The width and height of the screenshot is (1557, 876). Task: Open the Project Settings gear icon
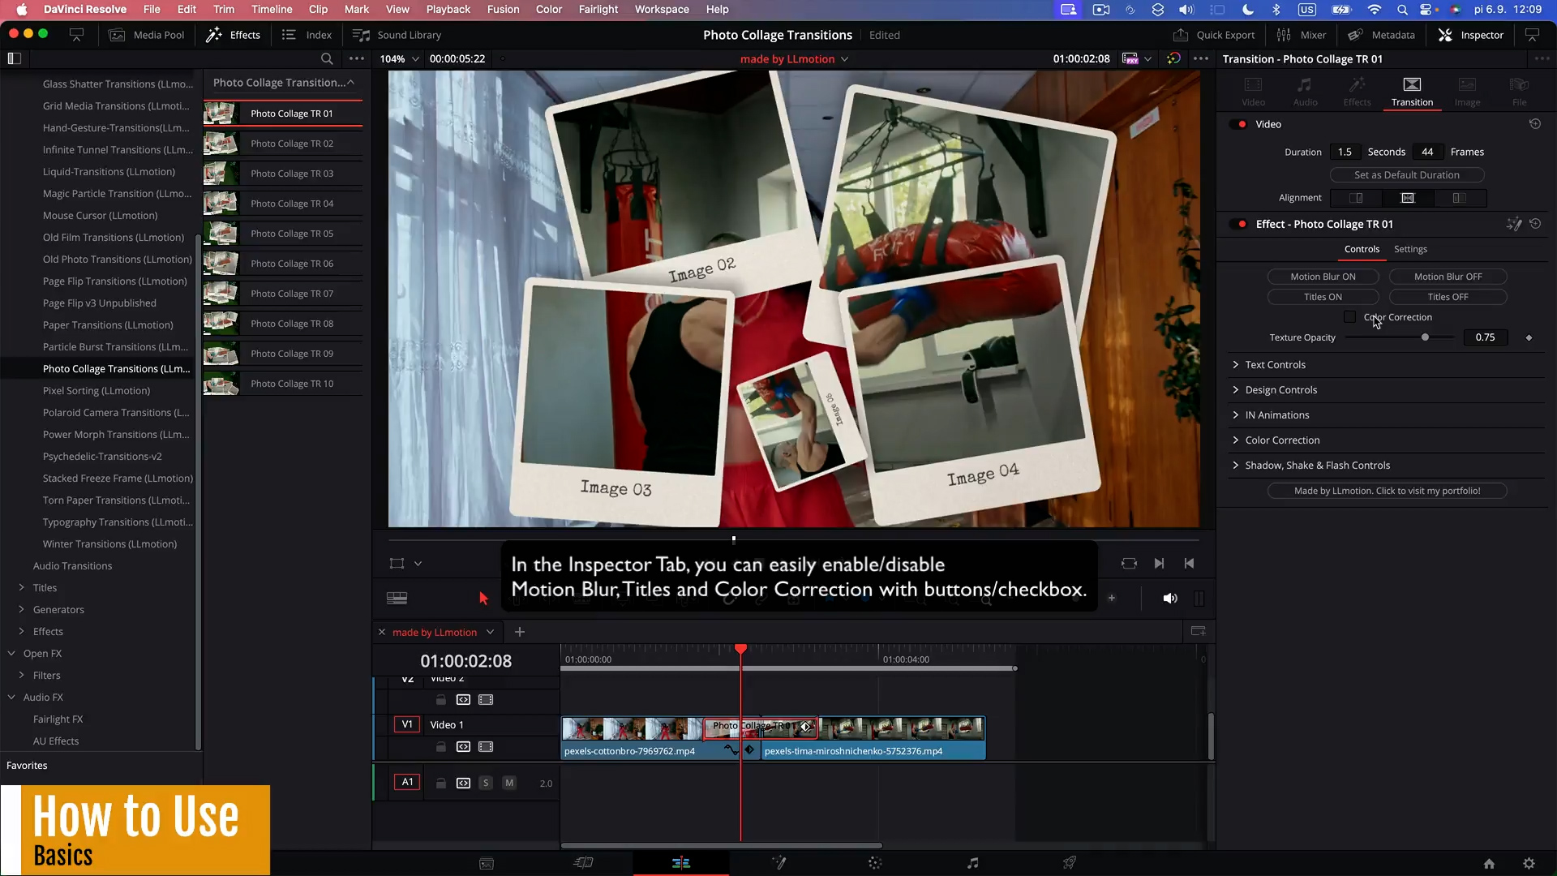[x=1529, y=863]
